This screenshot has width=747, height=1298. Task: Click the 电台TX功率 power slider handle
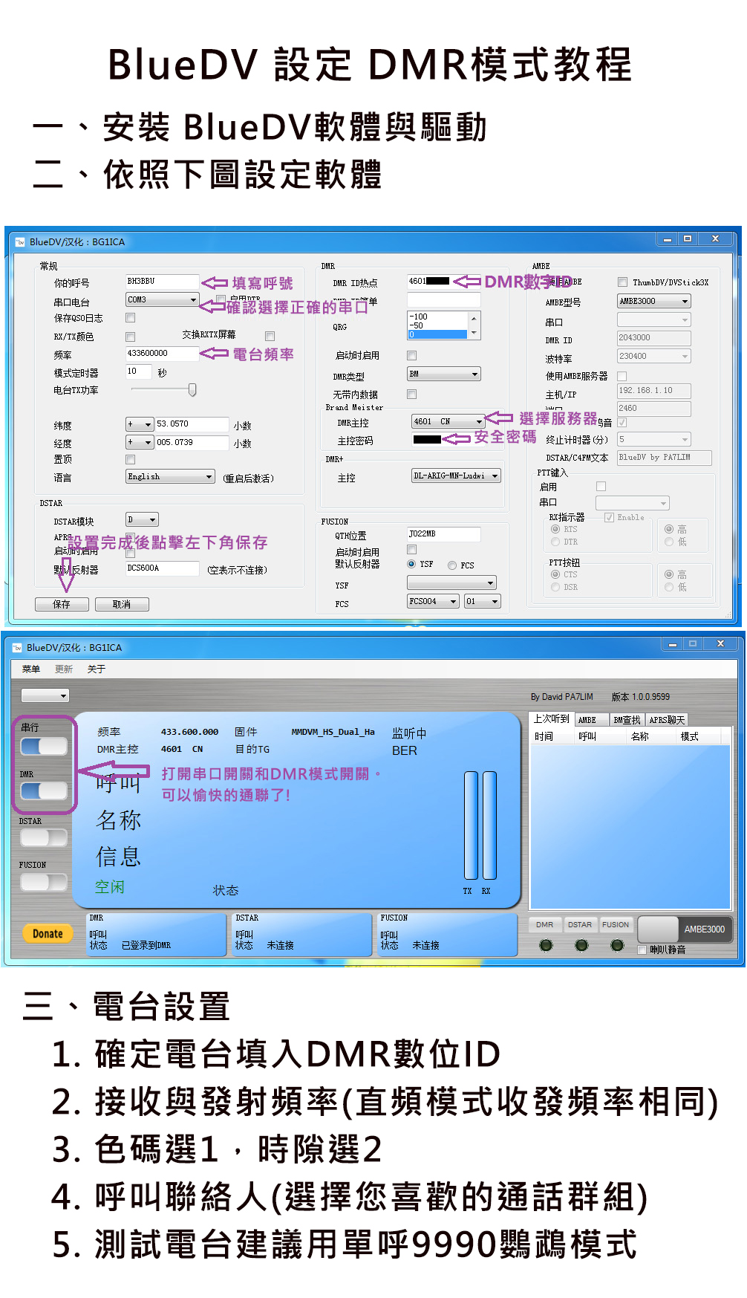[192, 389]
